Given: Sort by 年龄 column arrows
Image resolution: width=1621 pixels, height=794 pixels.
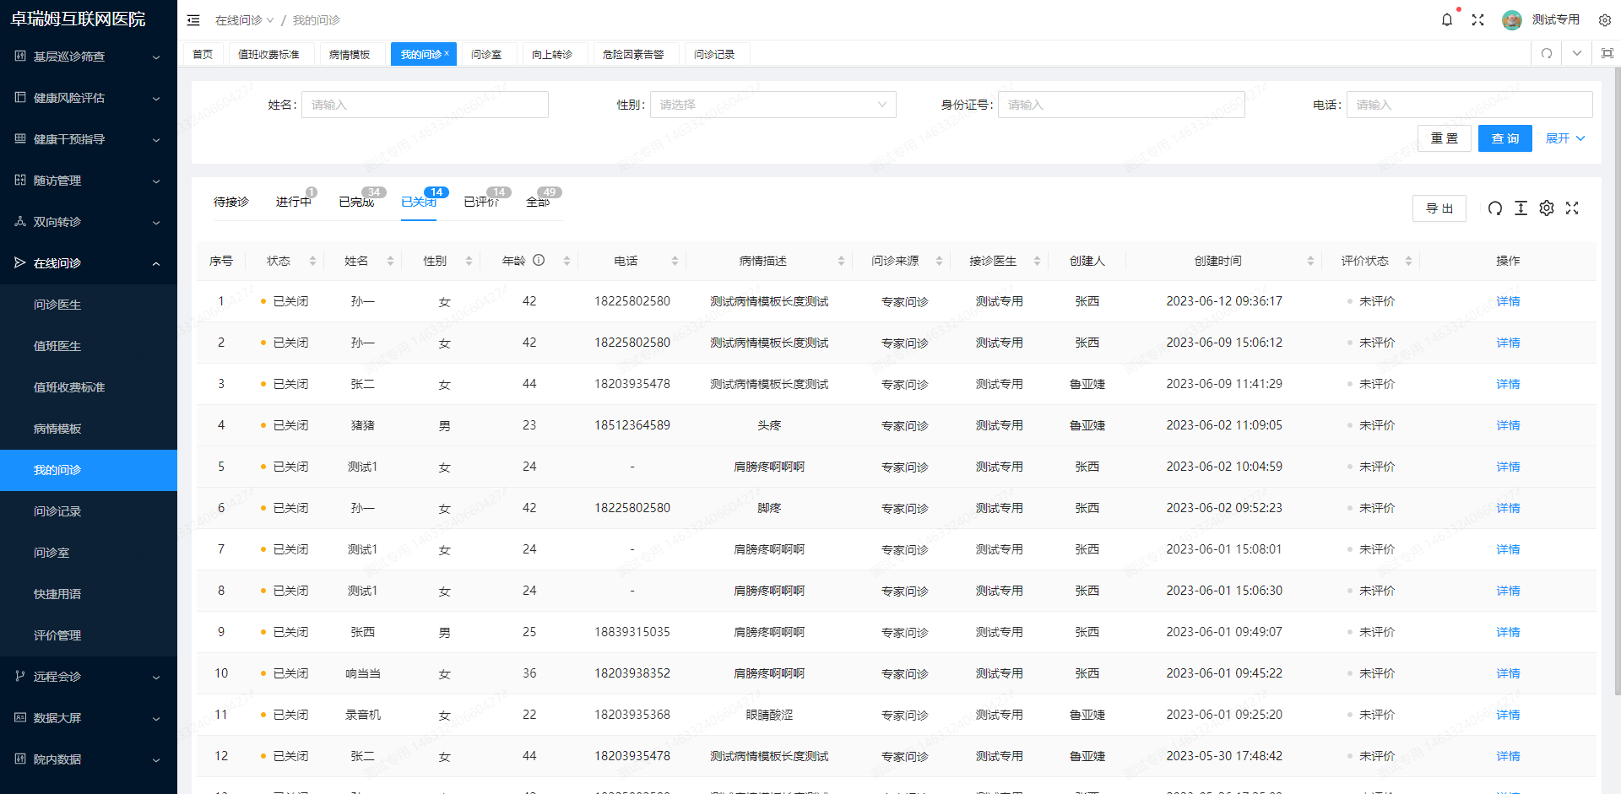Looking at the screenshot, I should click(x=567, y=261).
